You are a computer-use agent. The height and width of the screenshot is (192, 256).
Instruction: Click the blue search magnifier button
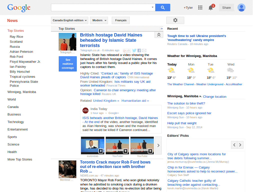coord(162,7)
